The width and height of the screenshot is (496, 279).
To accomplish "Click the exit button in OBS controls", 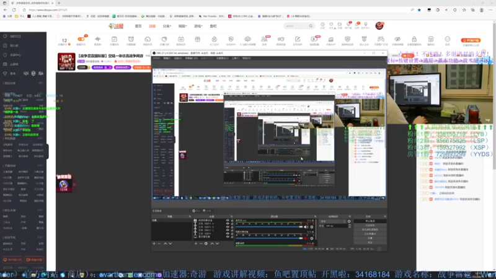I will tap(370, 242).
